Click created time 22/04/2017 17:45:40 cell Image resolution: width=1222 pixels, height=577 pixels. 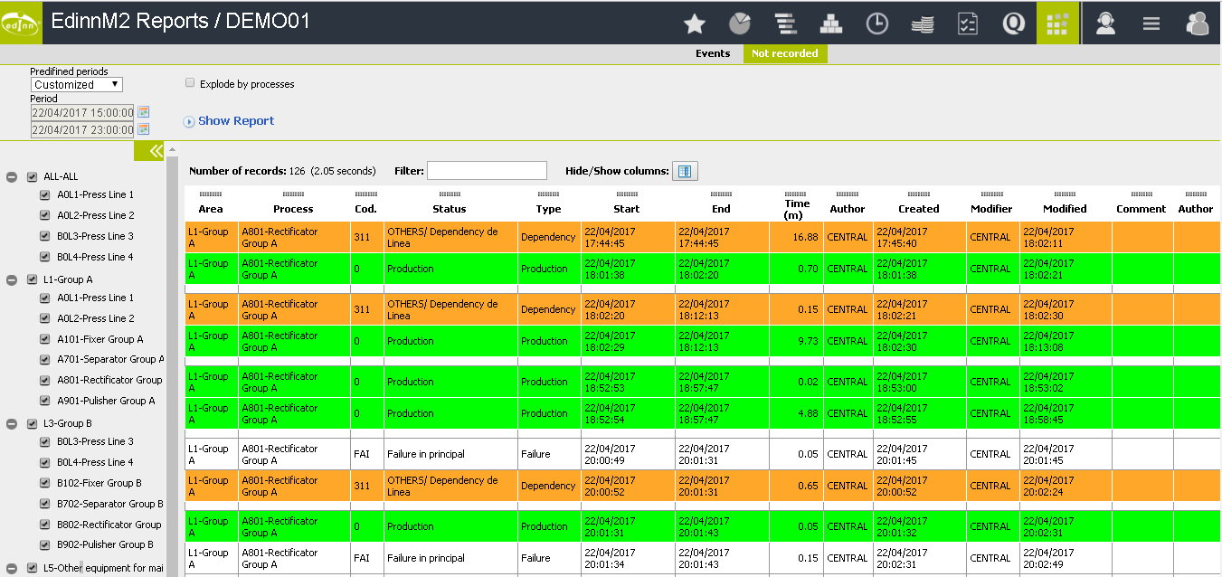(919, 237)
